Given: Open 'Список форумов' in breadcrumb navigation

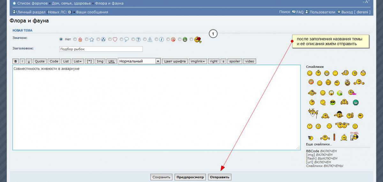Looking at the screenshot, I should click(32, 3).
